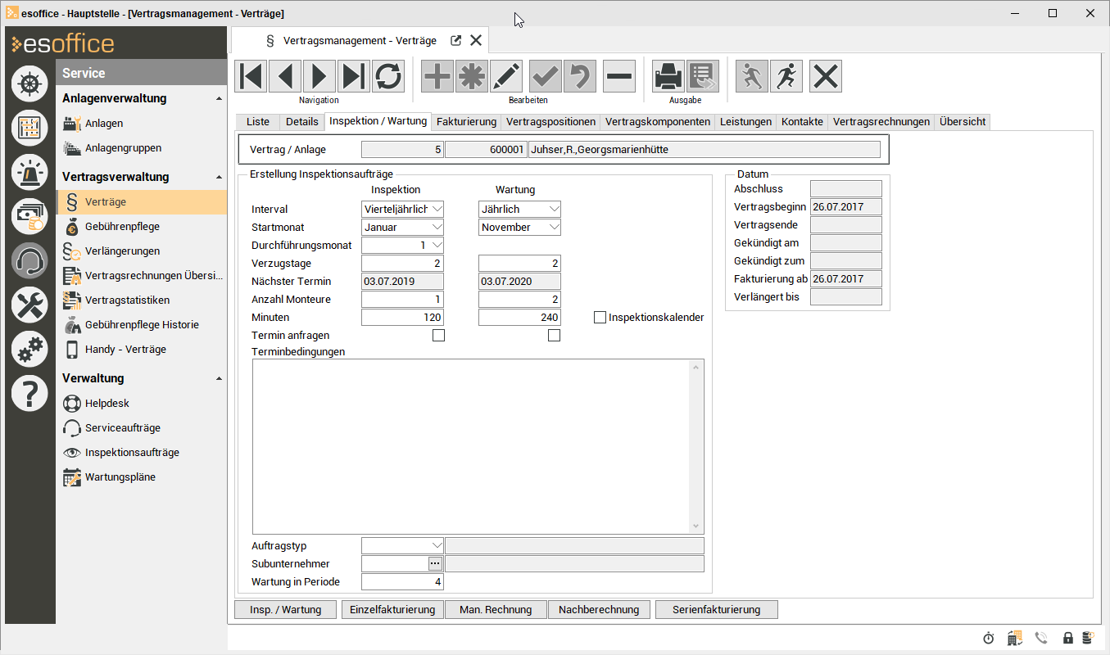
Task: Open the money and cards module in sidebar
Action: pyautogui.click(x=29, y=217)
